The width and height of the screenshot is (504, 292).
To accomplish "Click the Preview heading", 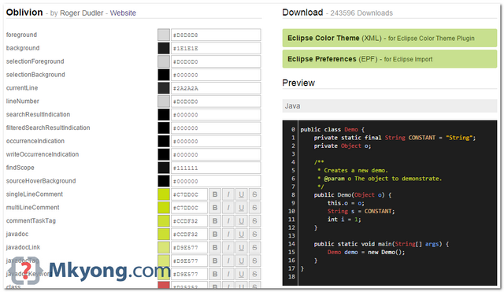I will point(298,83).
